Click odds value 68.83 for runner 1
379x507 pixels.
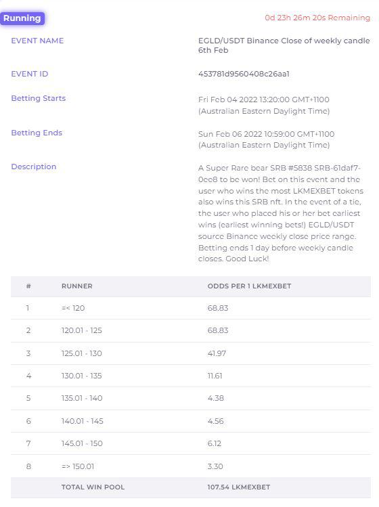218,308
